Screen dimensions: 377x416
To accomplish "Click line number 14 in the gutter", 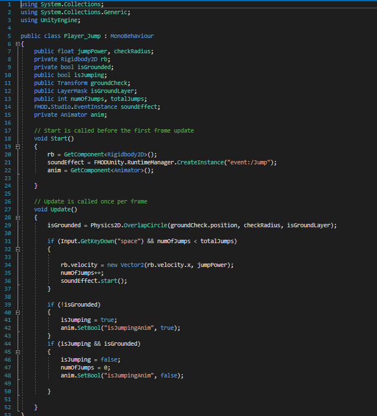I will click(x=9, y=107).
